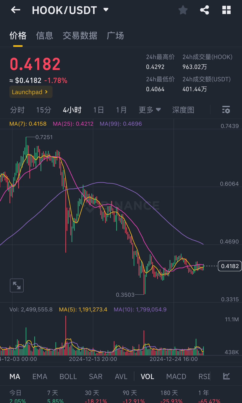Tap the current price label 0.4182 on chart
This screenshot has height=403, width=242.
(x=229, y=266)
